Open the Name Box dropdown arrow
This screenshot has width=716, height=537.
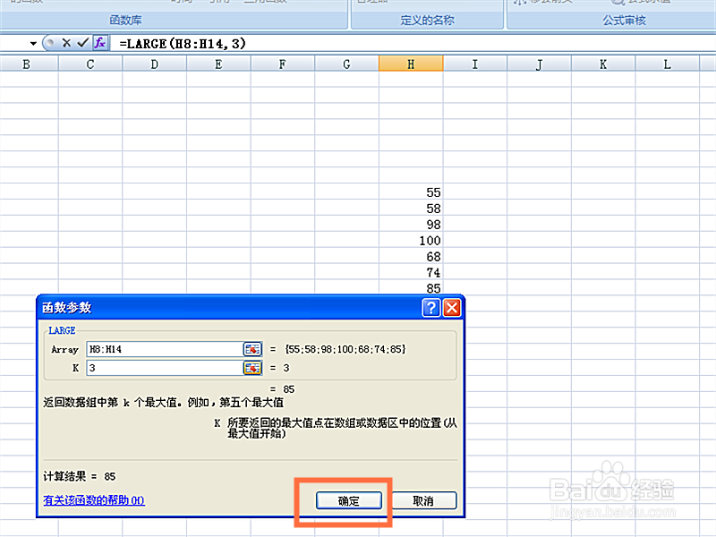[33, 42]
